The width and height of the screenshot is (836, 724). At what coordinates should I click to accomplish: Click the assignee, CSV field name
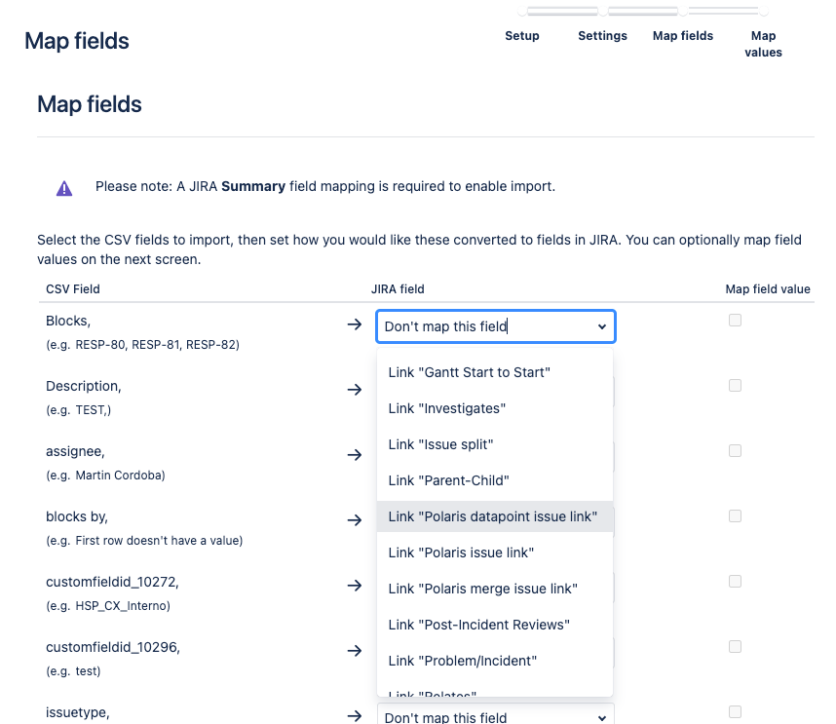(75, 451)
